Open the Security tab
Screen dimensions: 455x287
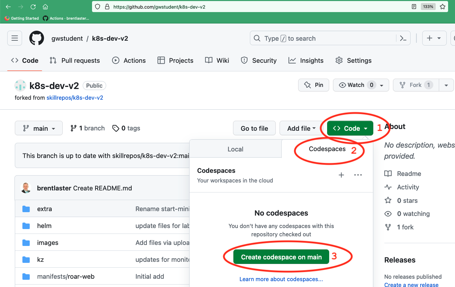(259, 60)
